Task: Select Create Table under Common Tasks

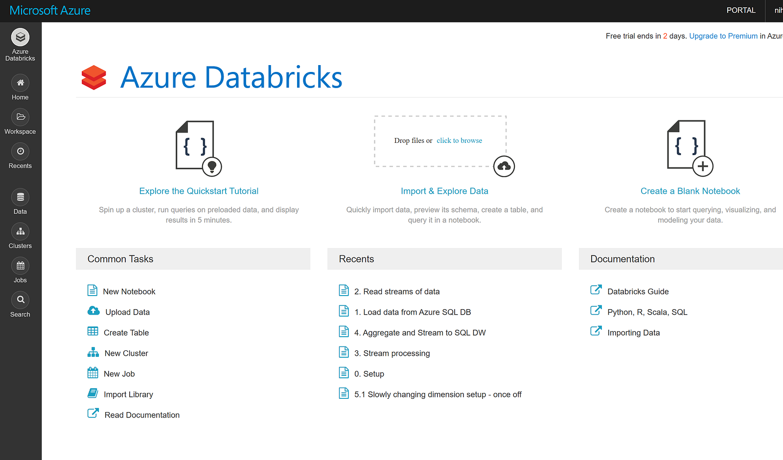Action: tap(126, 333)
